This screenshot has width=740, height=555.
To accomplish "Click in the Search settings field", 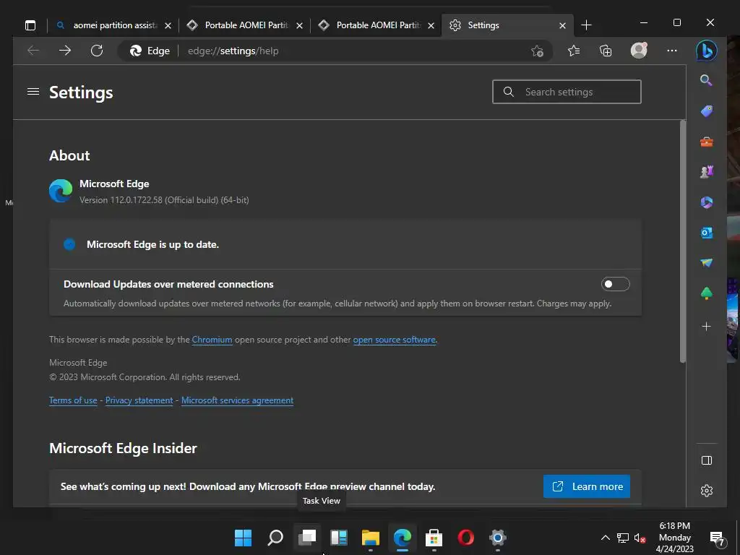I will point(567,92).
